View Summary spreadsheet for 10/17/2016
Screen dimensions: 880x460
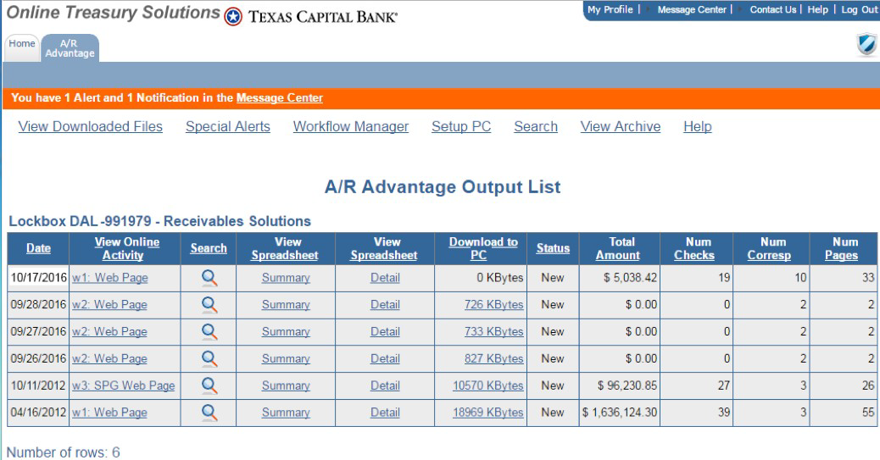click(286, 278)
